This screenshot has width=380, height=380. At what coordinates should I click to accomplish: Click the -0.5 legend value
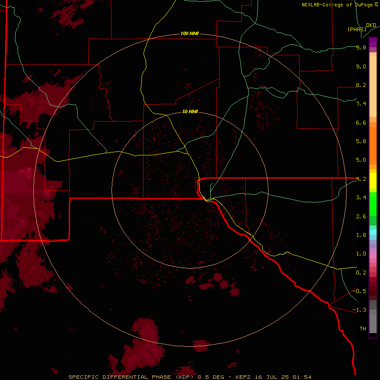coord(359,291)
